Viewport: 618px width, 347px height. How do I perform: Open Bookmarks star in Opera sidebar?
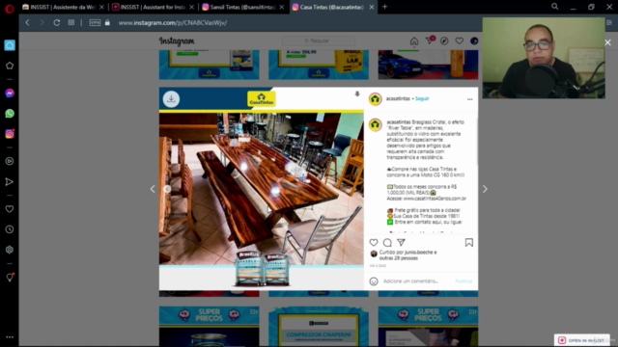point(10,66)
